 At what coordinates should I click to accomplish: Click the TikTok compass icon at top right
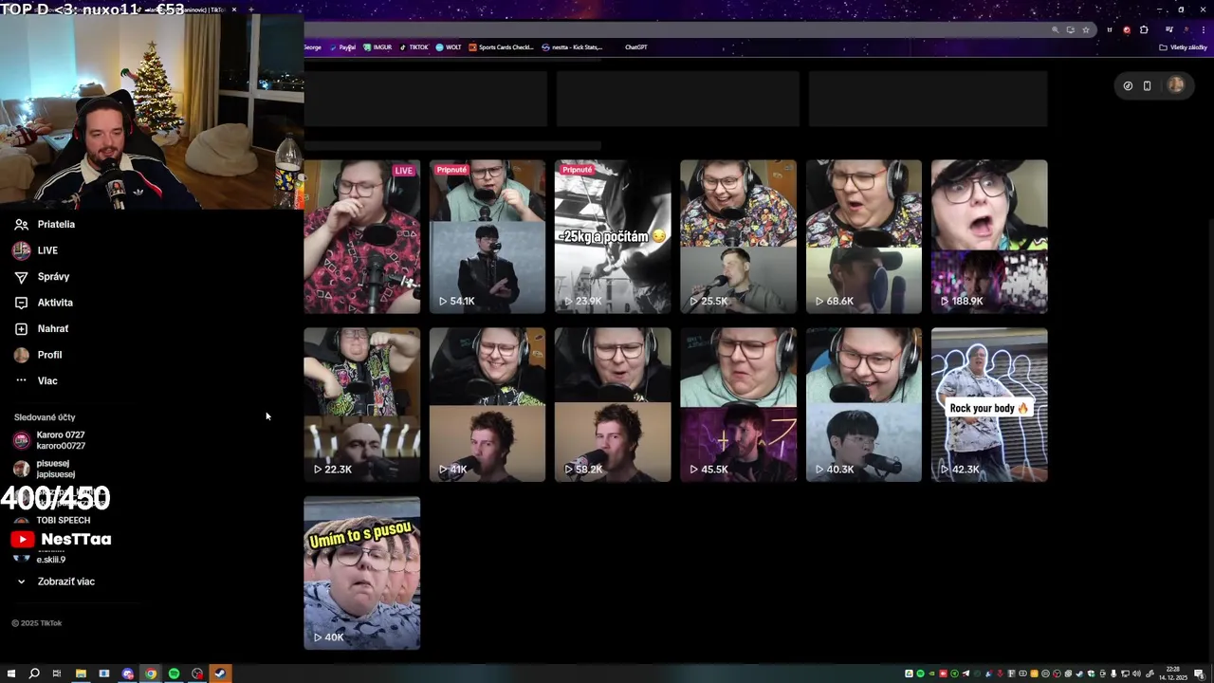coord(1128,85)
